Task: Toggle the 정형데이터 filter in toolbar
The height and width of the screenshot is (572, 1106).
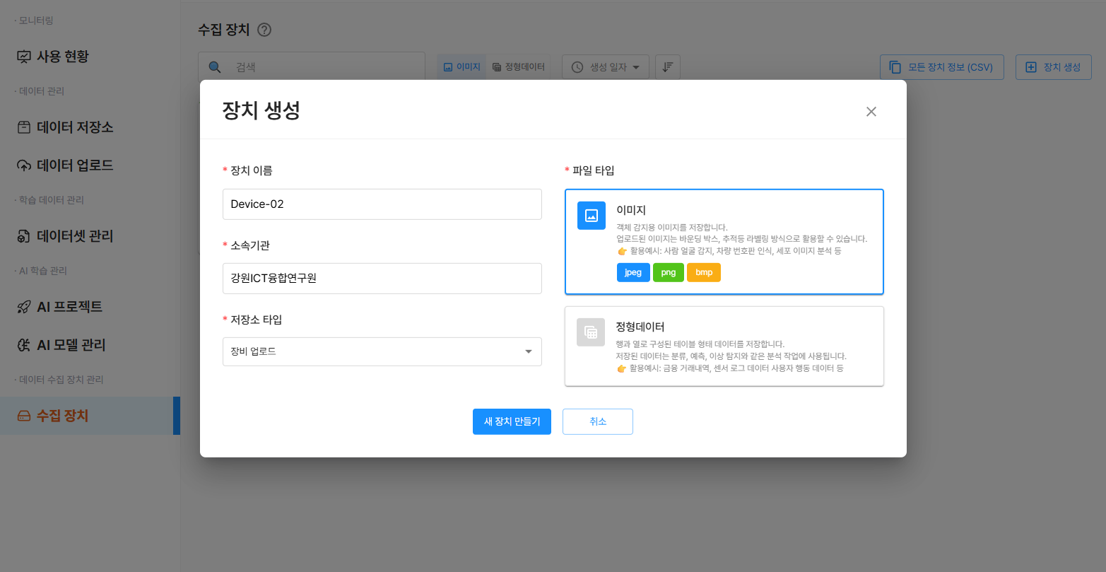Action: point(519,67)
